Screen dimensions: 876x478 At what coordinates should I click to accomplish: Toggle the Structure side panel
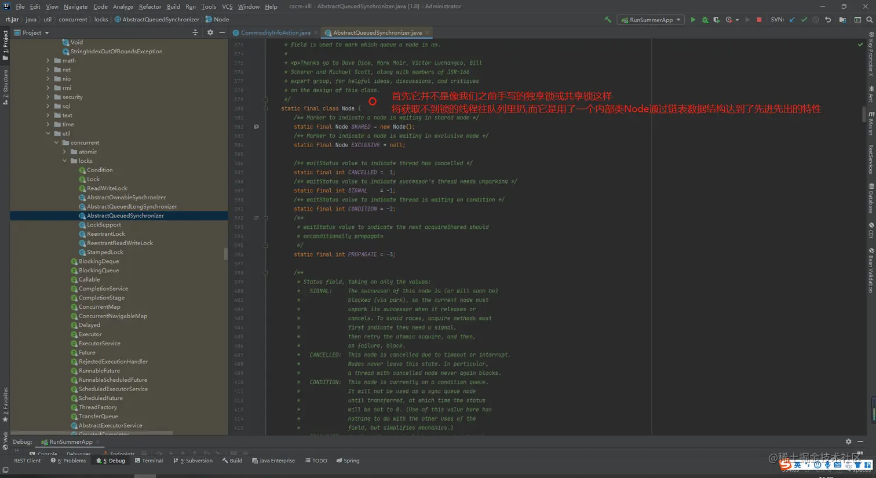pos(5,86)
